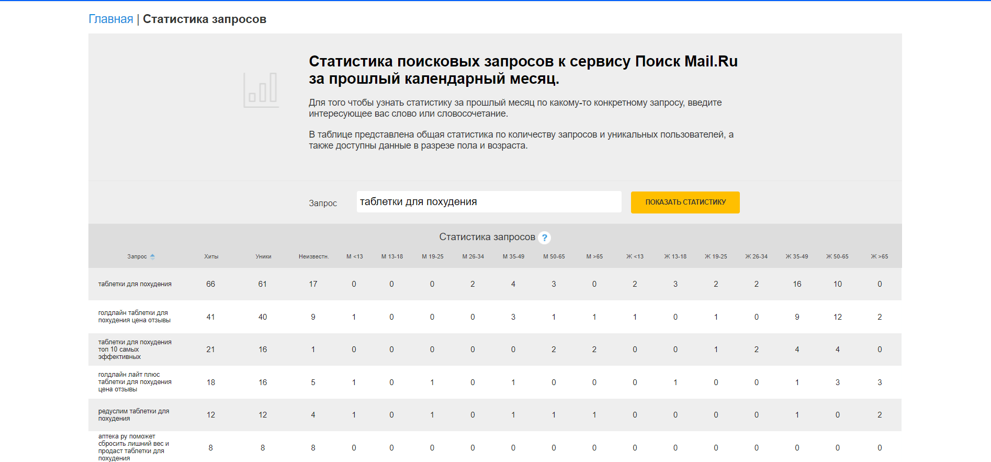This screenshot has width=991, height=462.
Task: Click the Ж >65 column header
Action: (x=879, y=256)
